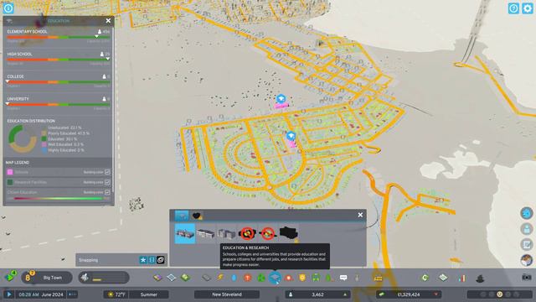The width and height of the screenshot is (536, 302).
Task: Open the settings gear menu
Action: click(x=528, y=8)
